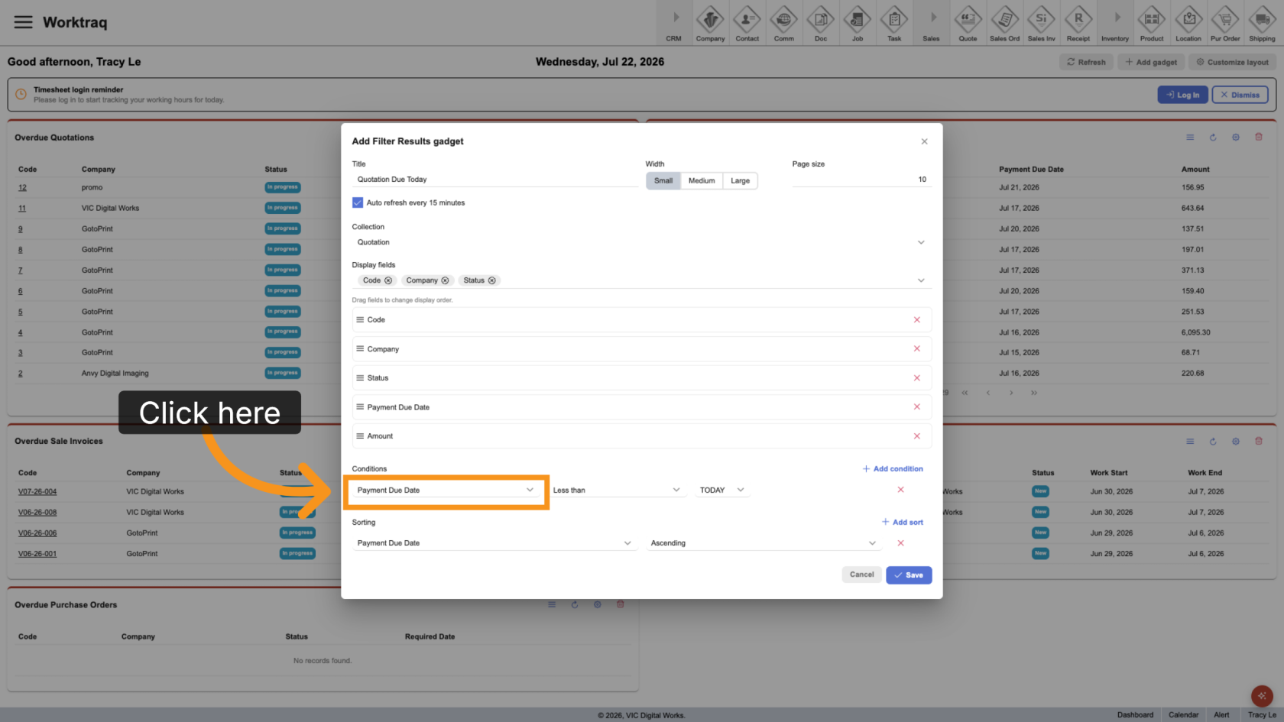
Task: Toggle Auto refresh every 15 minutes checkbox
Action: 357,202
